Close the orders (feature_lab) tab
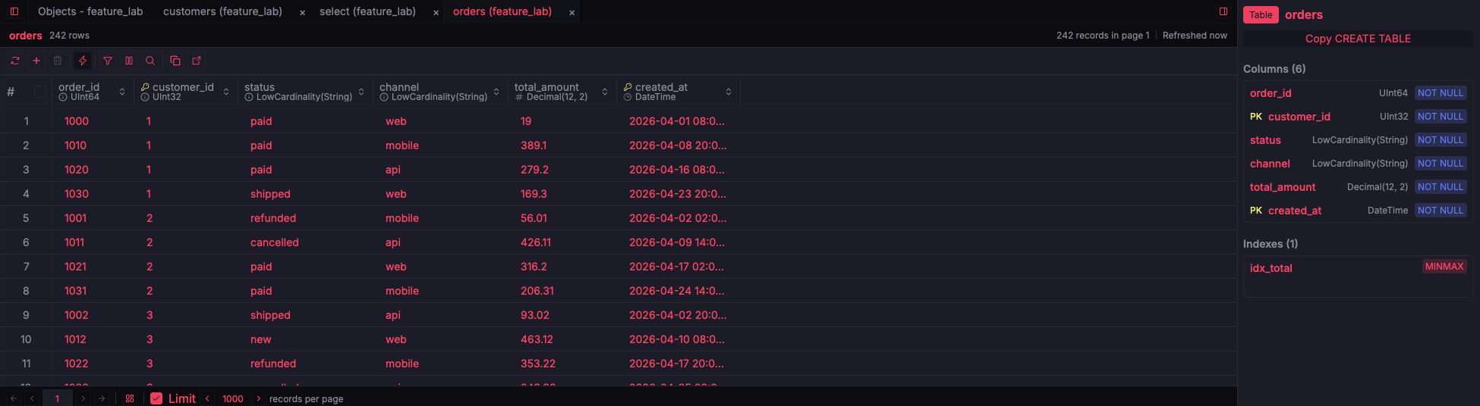Screen dimensions: 1480x406 572,13
